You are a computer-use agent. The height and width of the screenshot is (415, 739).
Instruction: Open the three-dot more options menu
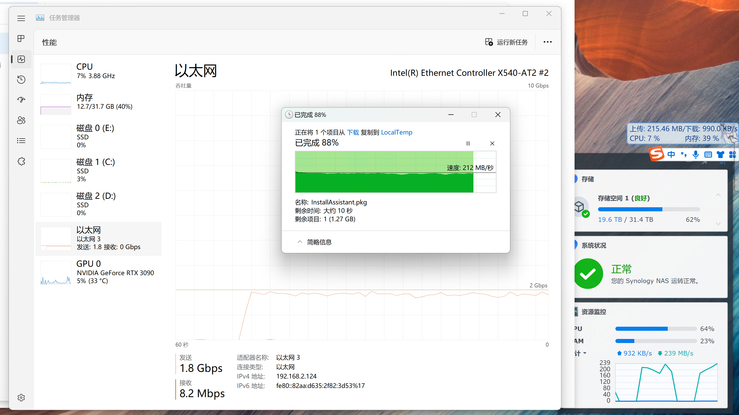pos(547,42)
